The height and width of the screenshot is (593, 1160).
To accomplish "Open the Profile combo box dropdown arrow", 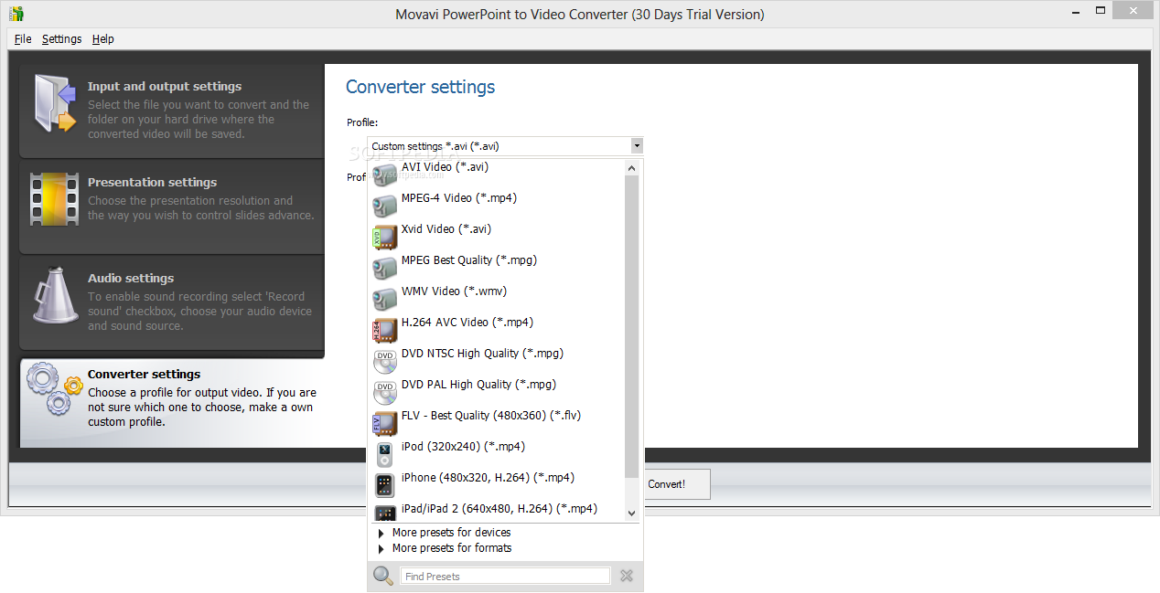I will coord(637,146).
